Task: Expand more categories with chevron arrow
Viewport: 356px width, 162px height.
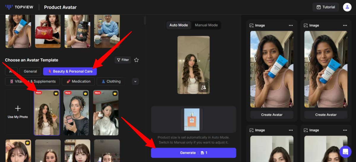Action: tap(135, 81)
